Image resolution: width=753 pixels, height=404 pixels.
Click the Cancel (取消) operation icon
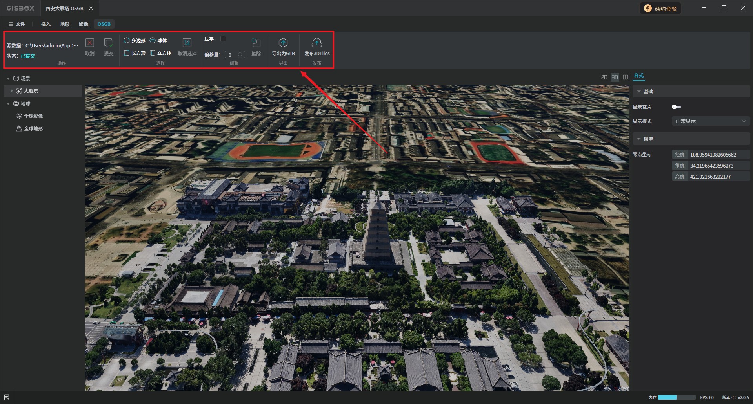pos(90,43)
